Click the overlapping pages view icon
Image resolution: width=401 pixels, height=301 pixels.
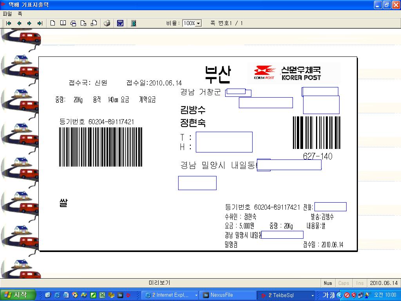tap(73, 23)
